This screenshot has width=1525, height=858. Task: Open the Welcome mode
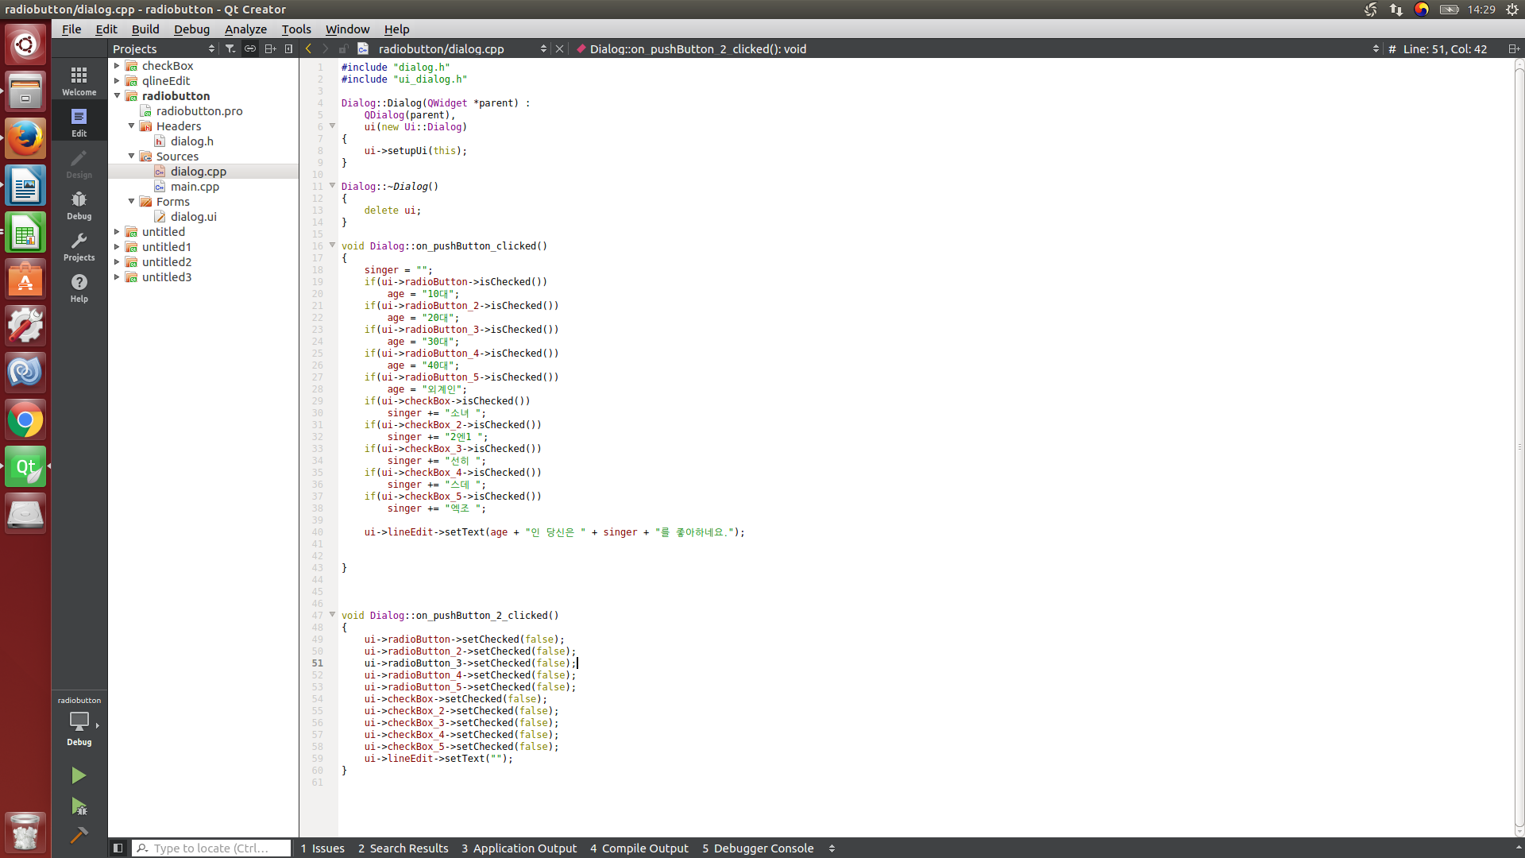[79, 81]
